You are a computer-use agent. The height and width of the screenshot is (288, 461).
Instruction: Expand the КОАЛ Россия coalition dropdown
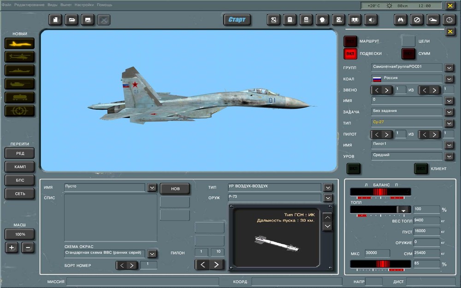449,79
